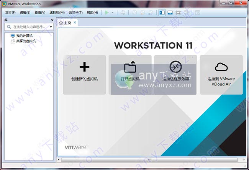Viewport: 249px width, 170px height.
Task: Click the vCloud Air cloud icon
Action: [x=221, y=67]
